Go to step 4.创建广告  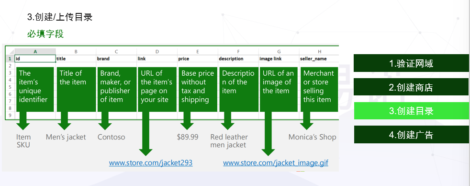point(411,135)
